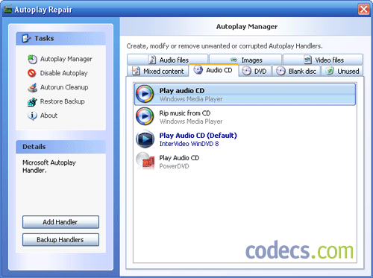Click the Blank disc tab icon
373x278 pixels.
280,72
